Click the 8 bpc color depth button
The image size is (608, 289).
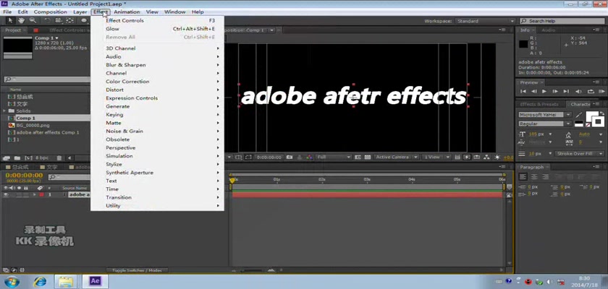(42, 158)
